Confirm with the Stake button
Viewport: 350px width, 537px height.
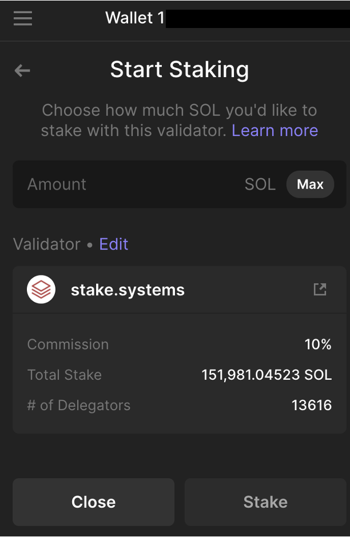pos(265,502)
